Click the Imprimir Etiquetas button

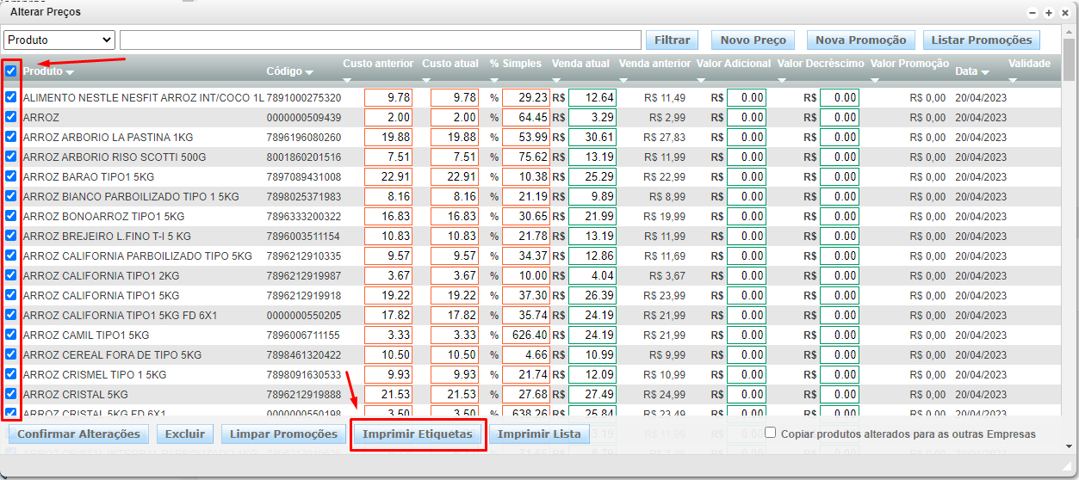coord(418,434)
